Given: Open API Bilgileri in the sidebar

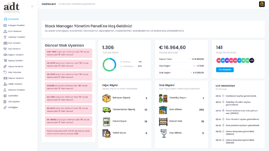Looking at the screenshot, I should pyautogui.click(x=13, y=108).
